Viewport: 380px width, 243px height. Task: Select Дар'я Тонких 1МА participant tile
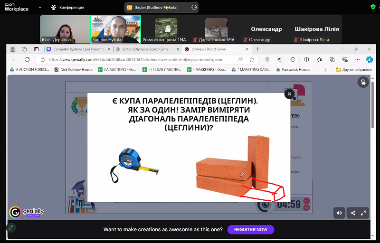217,29
